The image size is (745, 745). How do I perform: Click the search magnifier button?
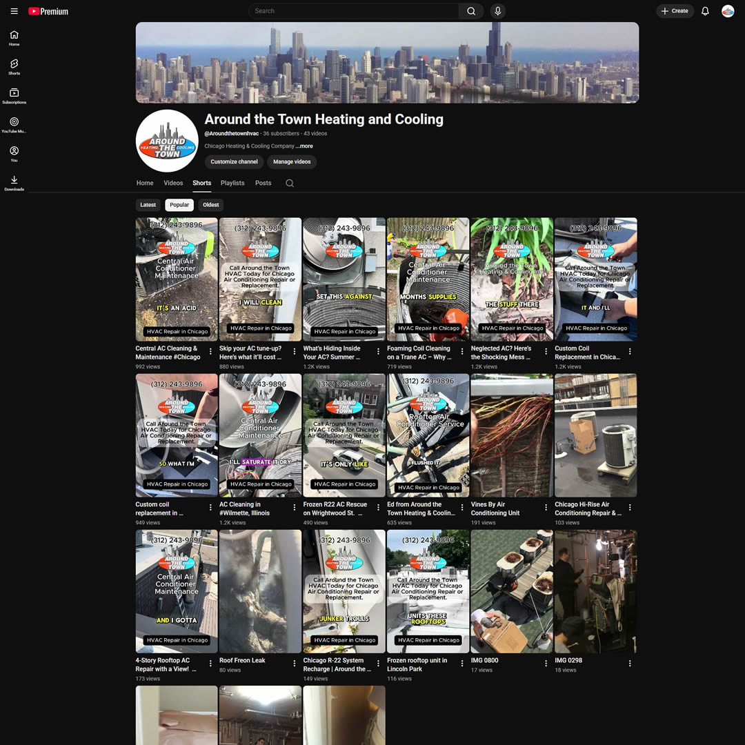470,11
